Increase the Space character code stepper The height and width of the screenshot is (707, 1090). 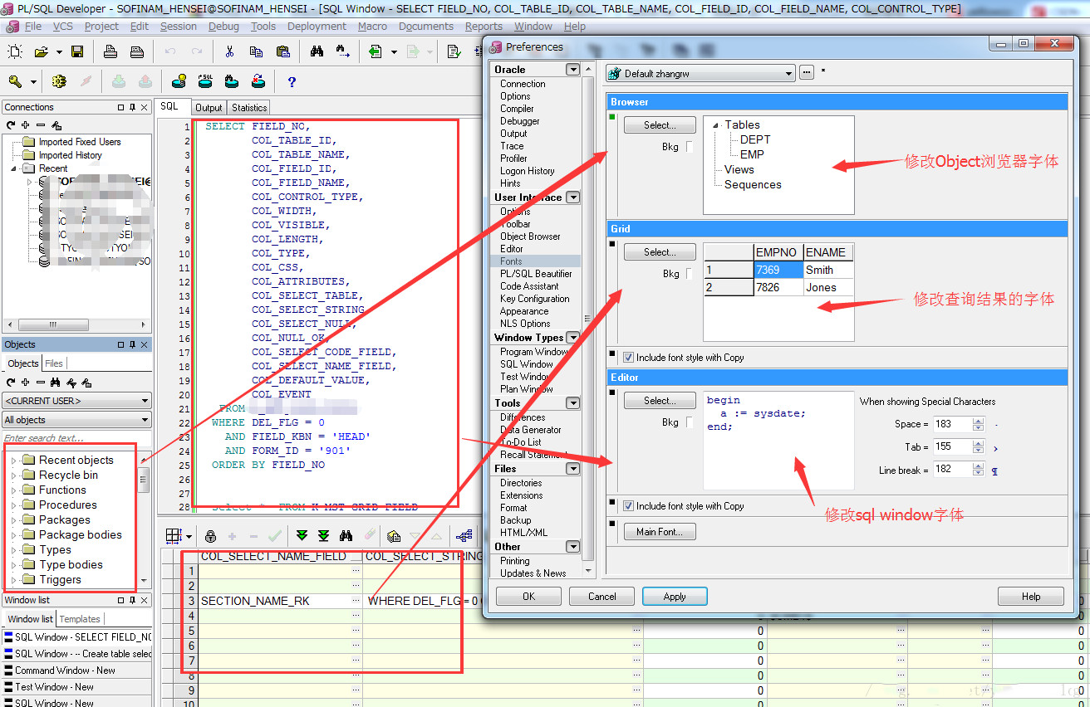coord(978,421)
